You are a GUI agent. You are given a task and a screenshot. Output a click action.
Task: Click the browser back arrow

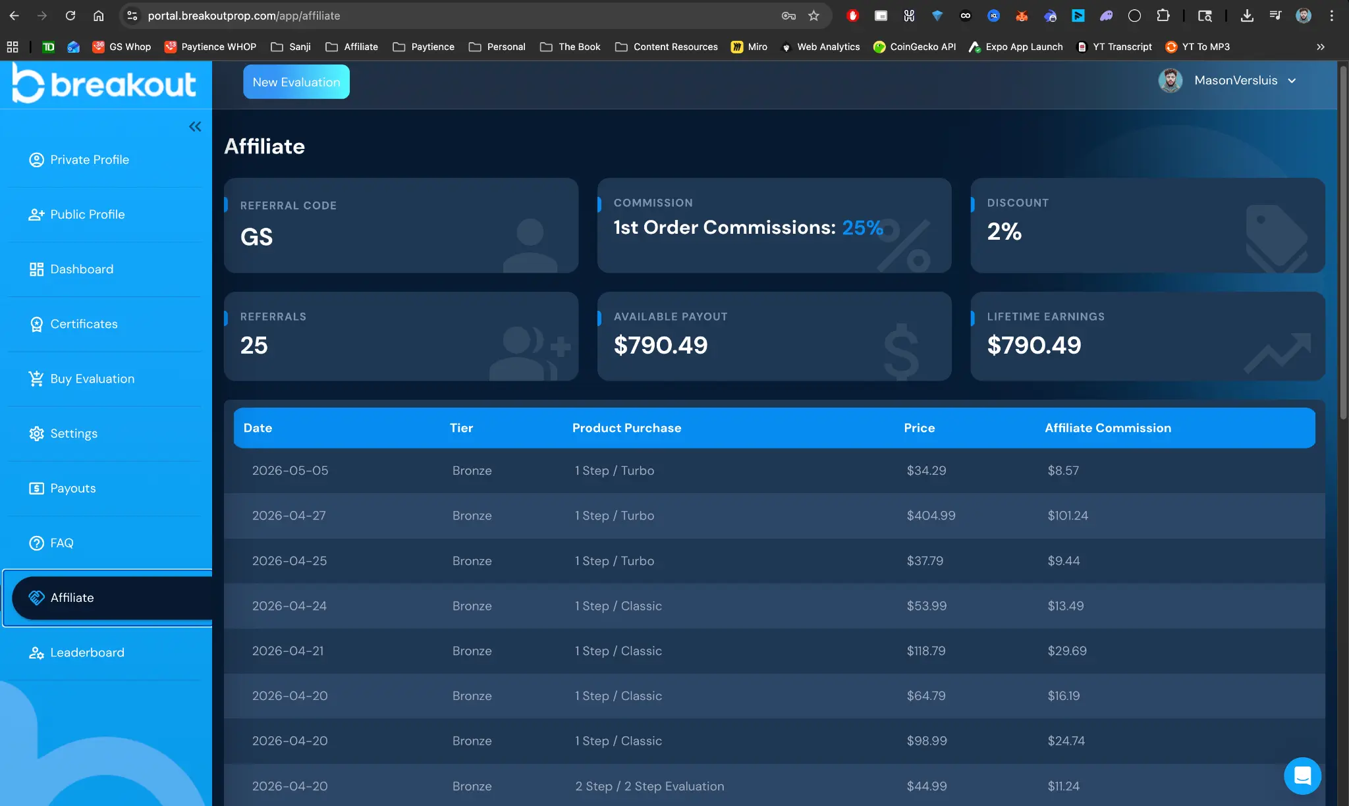click(14, 15)
